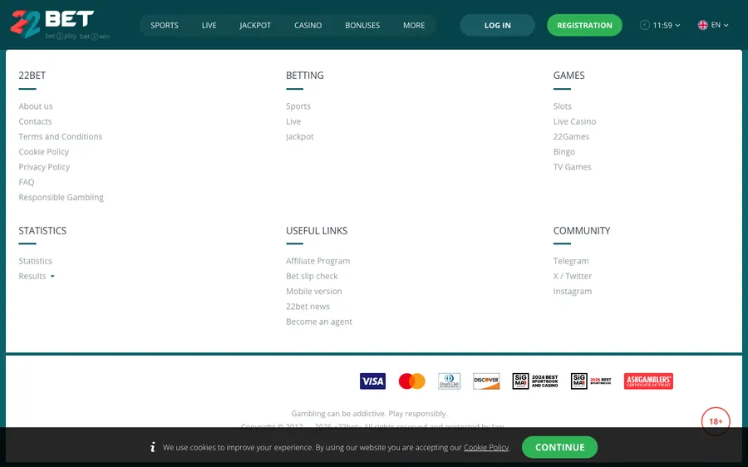This screenshot has width=748, height=467.
Task: Open the Responsible Gambling link
Action: pos(61,197)
